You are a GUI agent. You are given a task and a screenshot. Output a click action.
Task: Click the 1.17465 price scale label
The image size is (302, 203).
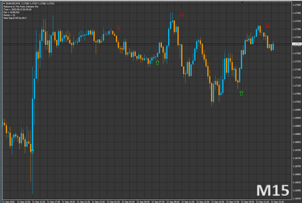tap(297, 13)
